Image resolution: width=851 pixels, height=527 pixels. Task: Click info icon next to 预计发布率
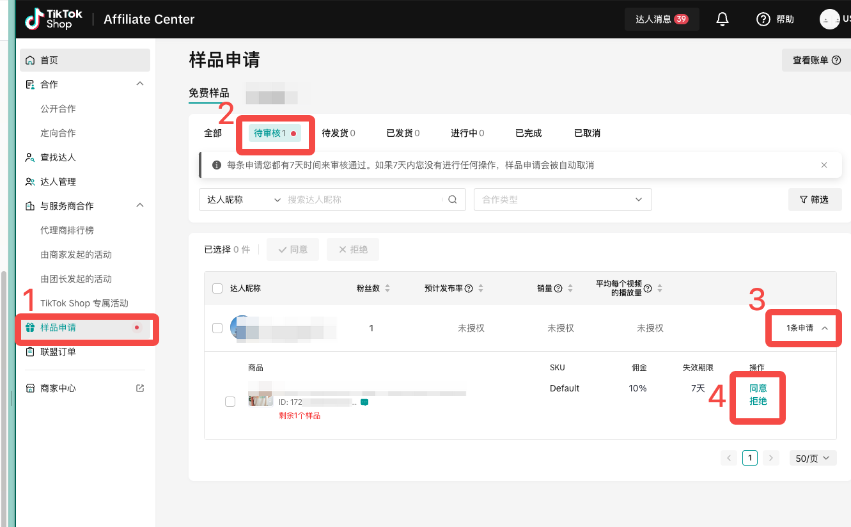469,288
